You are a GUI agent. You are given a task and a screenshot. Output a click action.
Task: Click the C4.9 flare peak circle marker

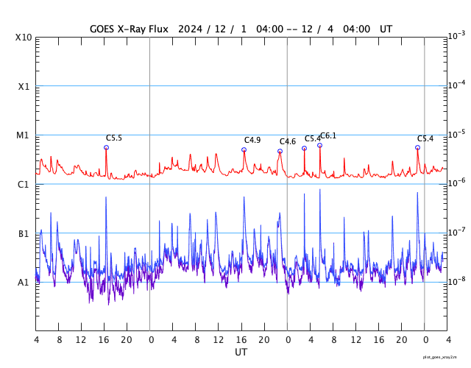[244, 149]
